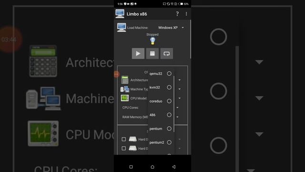Expand the Architecture dropdown arrow
Viewport: 305px width, 172px height.
point(180,80)
